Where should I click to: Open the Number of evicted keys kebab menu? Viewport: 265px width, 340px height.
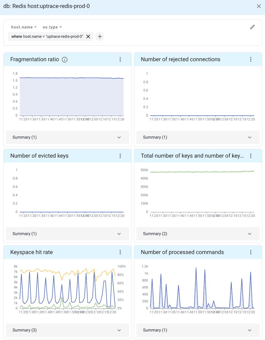click(120, 156)
